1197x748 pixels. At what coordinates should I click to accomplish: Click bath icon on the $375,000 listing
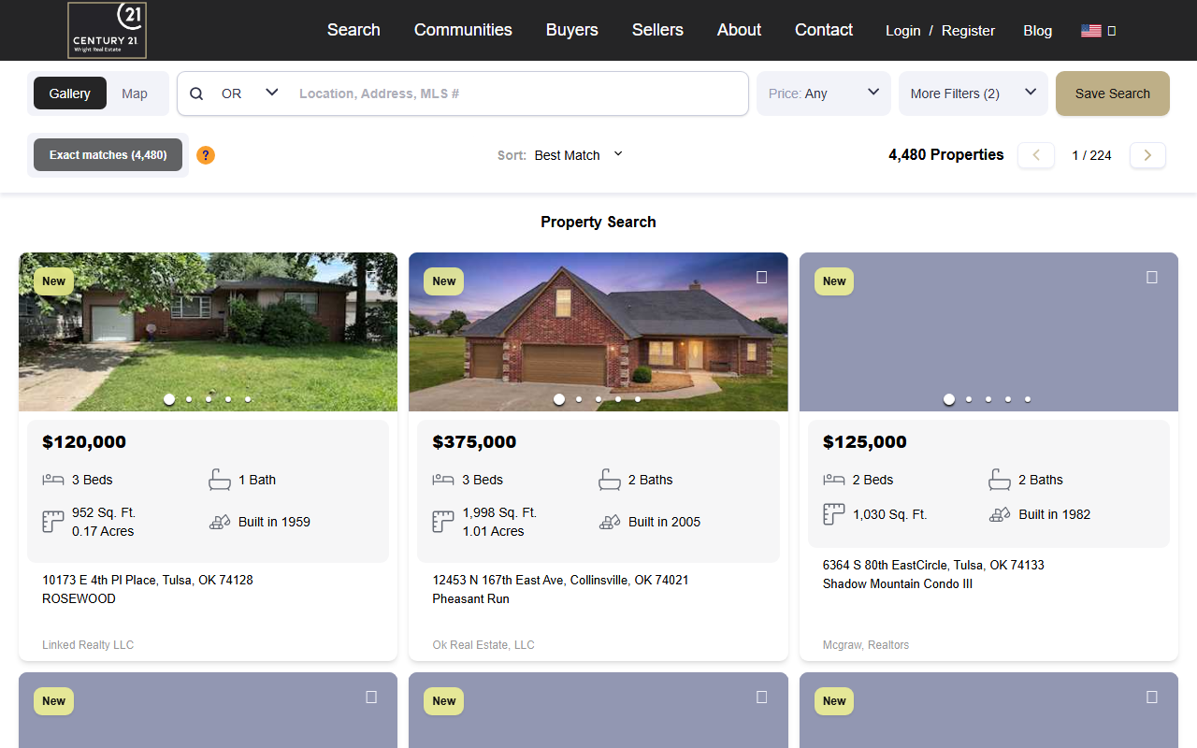(x=610, y=480)
